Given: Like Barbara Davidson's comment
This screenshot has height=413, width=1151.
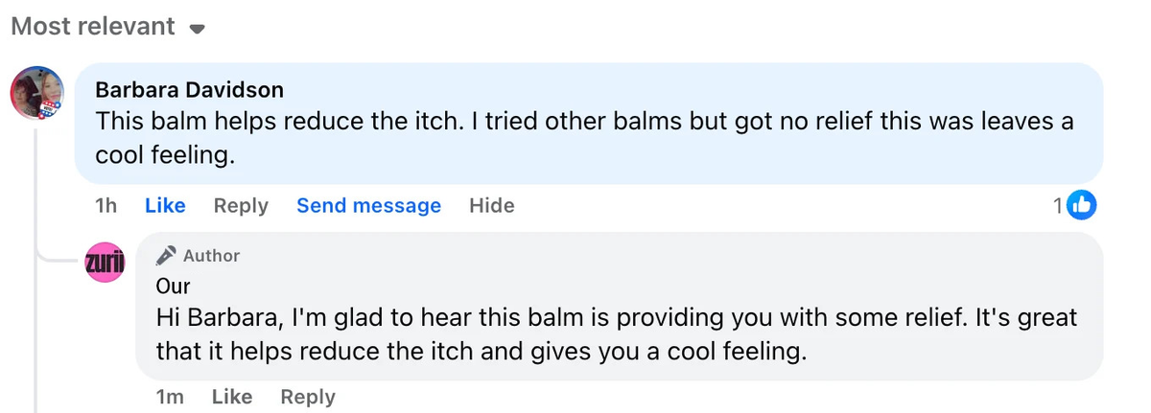Looking at the screenshot, I should click(x=165, y=206).
